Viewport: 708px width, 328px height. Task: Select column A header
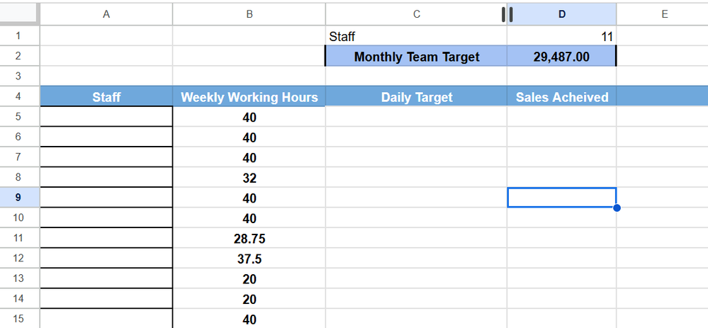(106, 14)
